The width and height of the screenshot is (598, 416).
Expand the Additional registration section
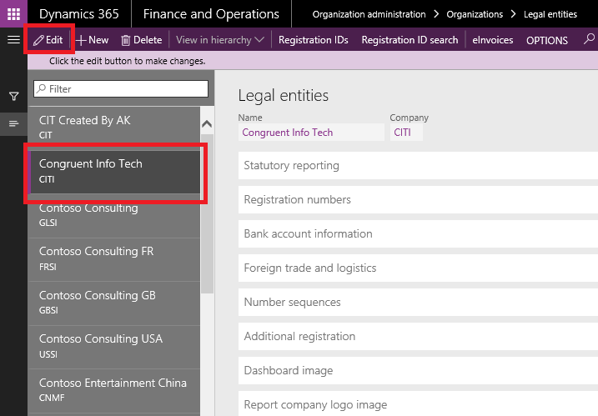tap(418, 336)
